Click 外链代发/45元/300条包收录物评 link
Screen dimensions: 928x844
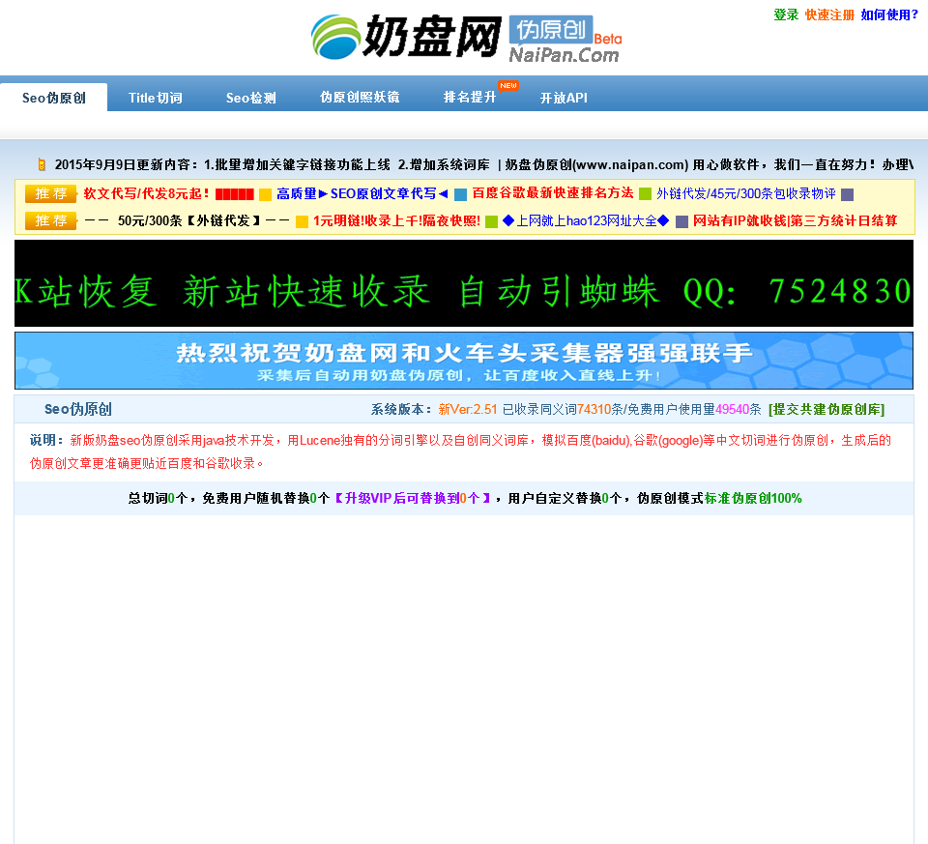pyautogui.click(x=745, y=193)
